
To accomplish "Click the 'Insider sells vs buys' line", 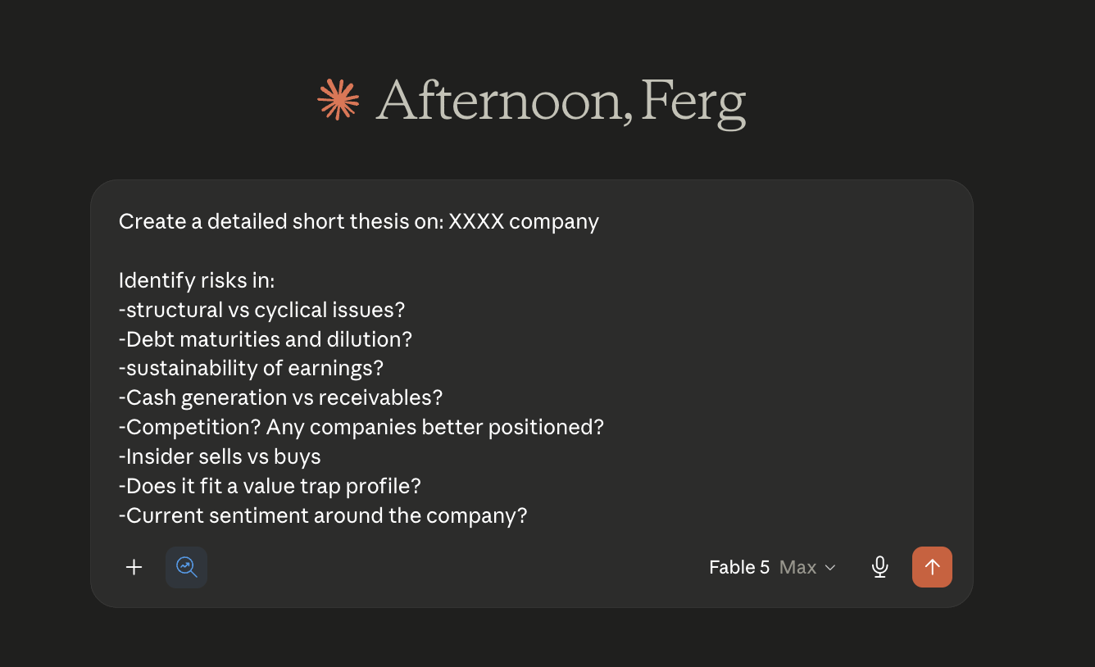I will [x=220, y=457].
